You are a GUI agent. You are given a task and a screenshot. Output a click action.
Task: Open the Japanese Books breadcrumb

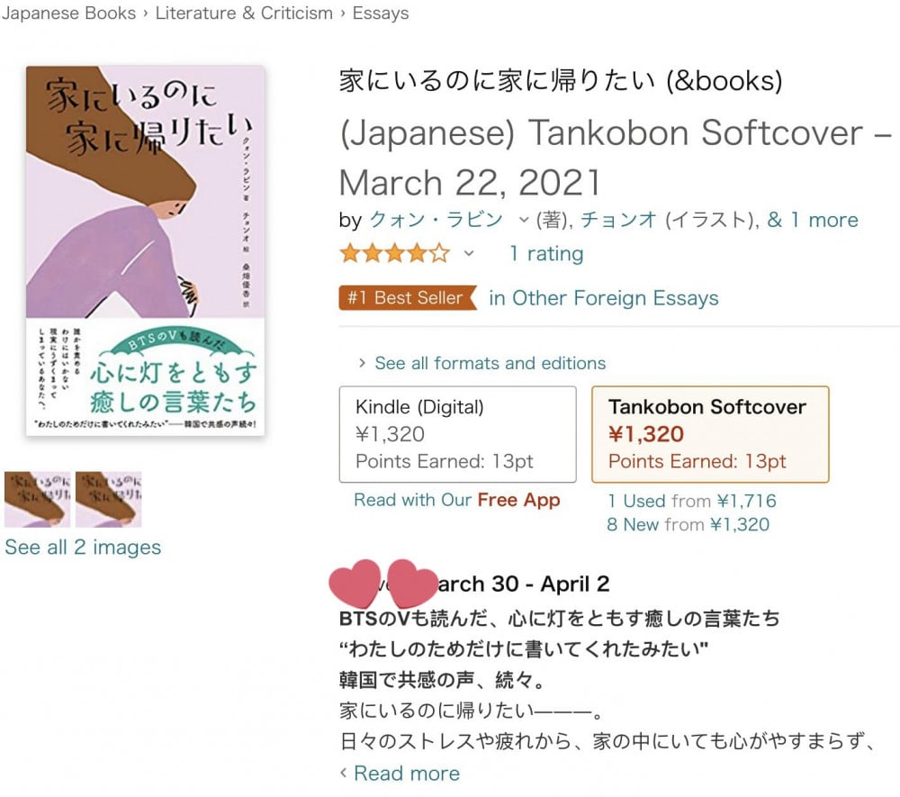coord(69,13)
